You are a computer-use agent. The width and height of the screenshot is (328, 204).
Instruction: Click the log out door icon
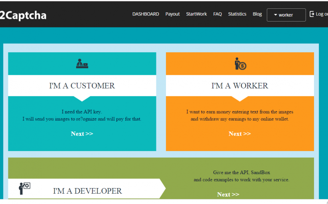pos(312,14)
